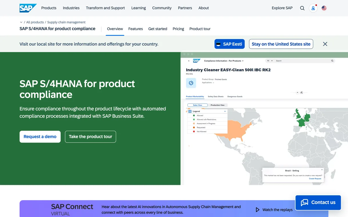
Task: Click the red Not Allowed legend swatch
Action: [x=194, y=132]
